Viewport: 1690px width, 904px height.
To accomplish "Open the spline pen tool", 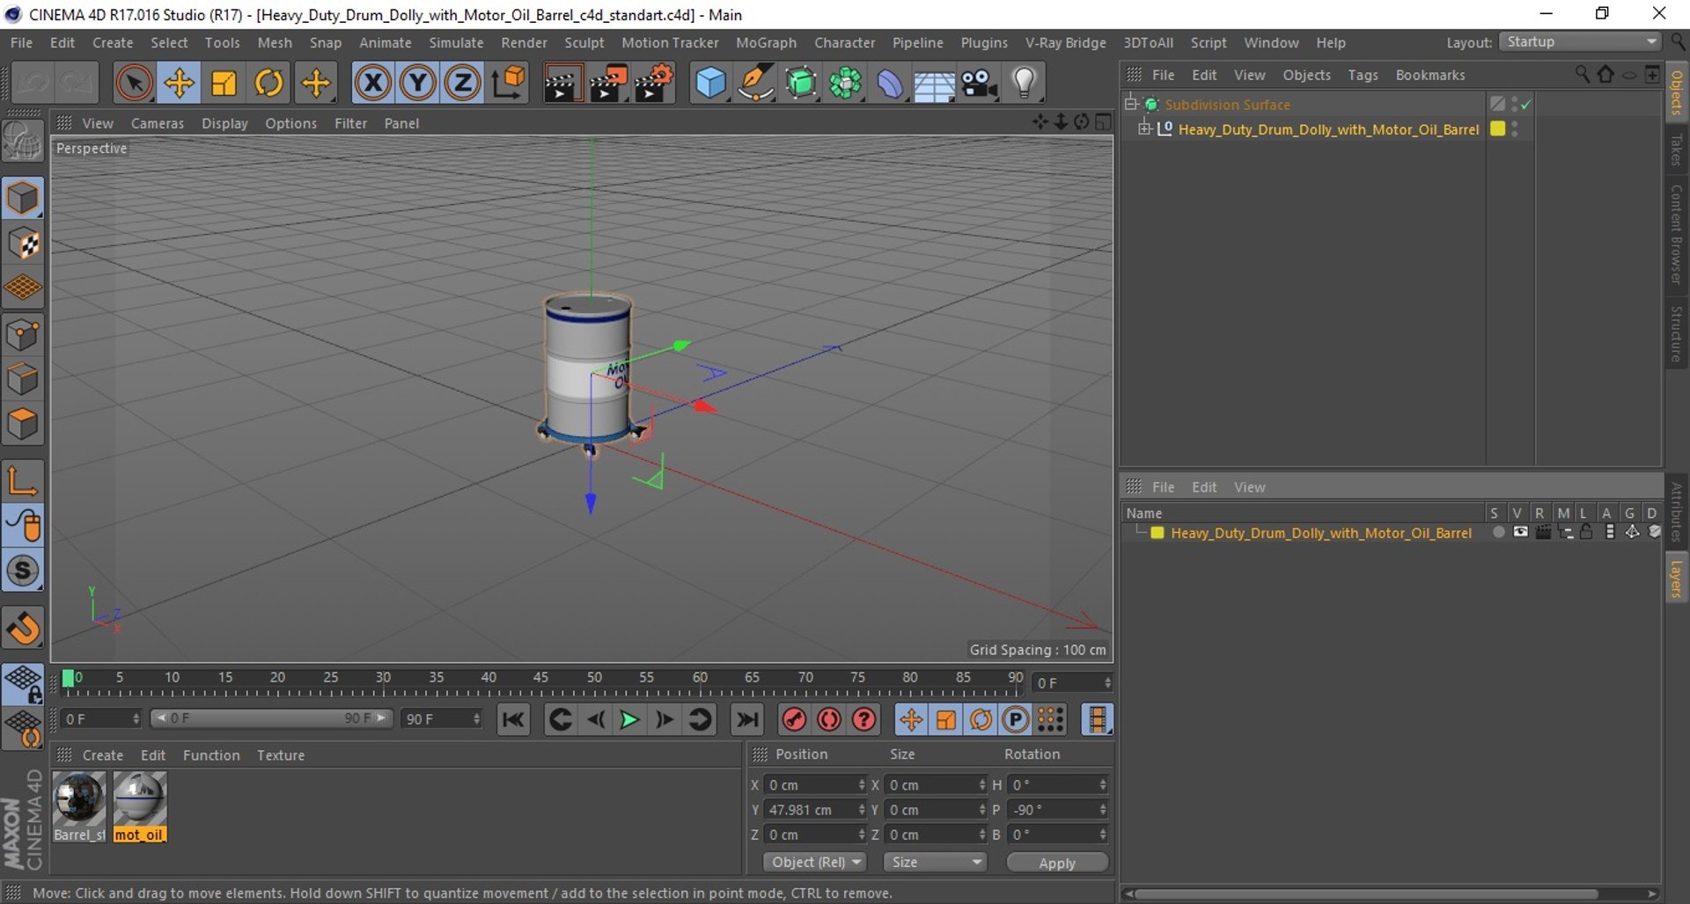I will [755, 84].
